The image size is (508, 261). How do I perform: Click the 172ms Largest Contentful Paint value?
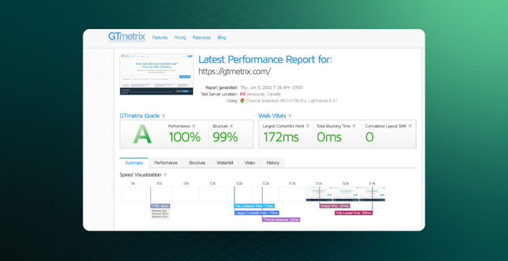point(281,137)
